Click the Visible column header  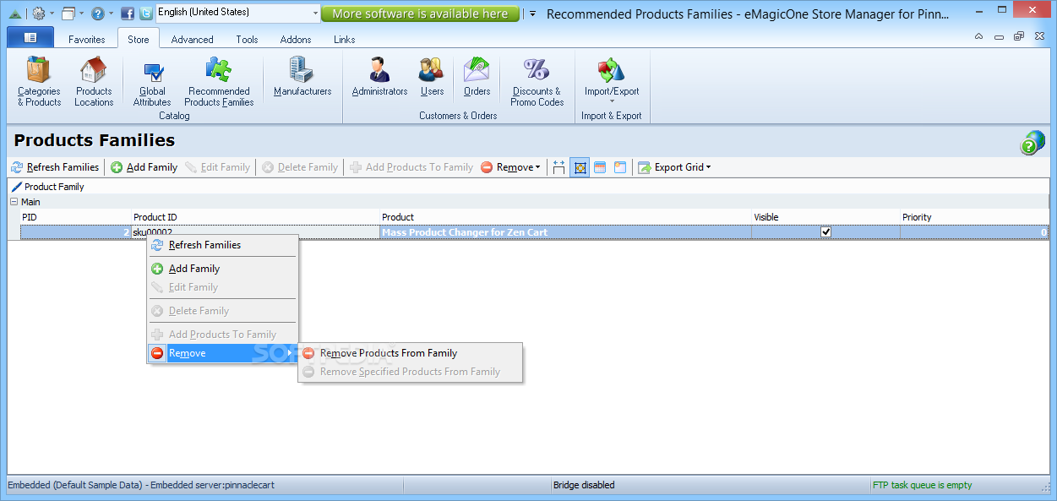[826, 217]
